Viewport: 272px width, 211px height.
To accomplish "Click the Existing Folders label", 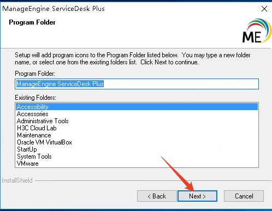I will (x=36, y=98).
